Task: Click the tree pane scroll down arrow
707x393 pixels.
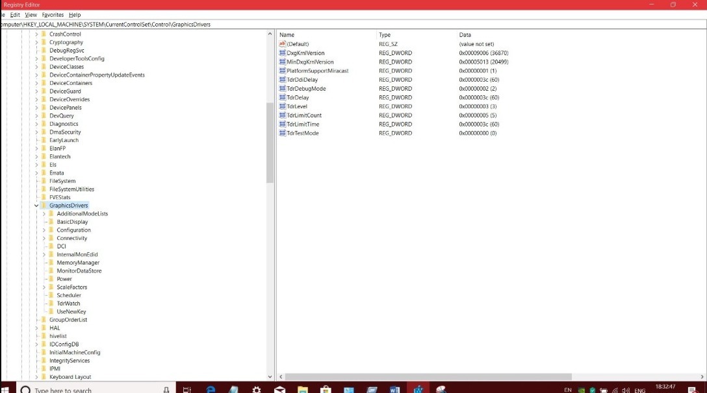Action: point(270,377)
